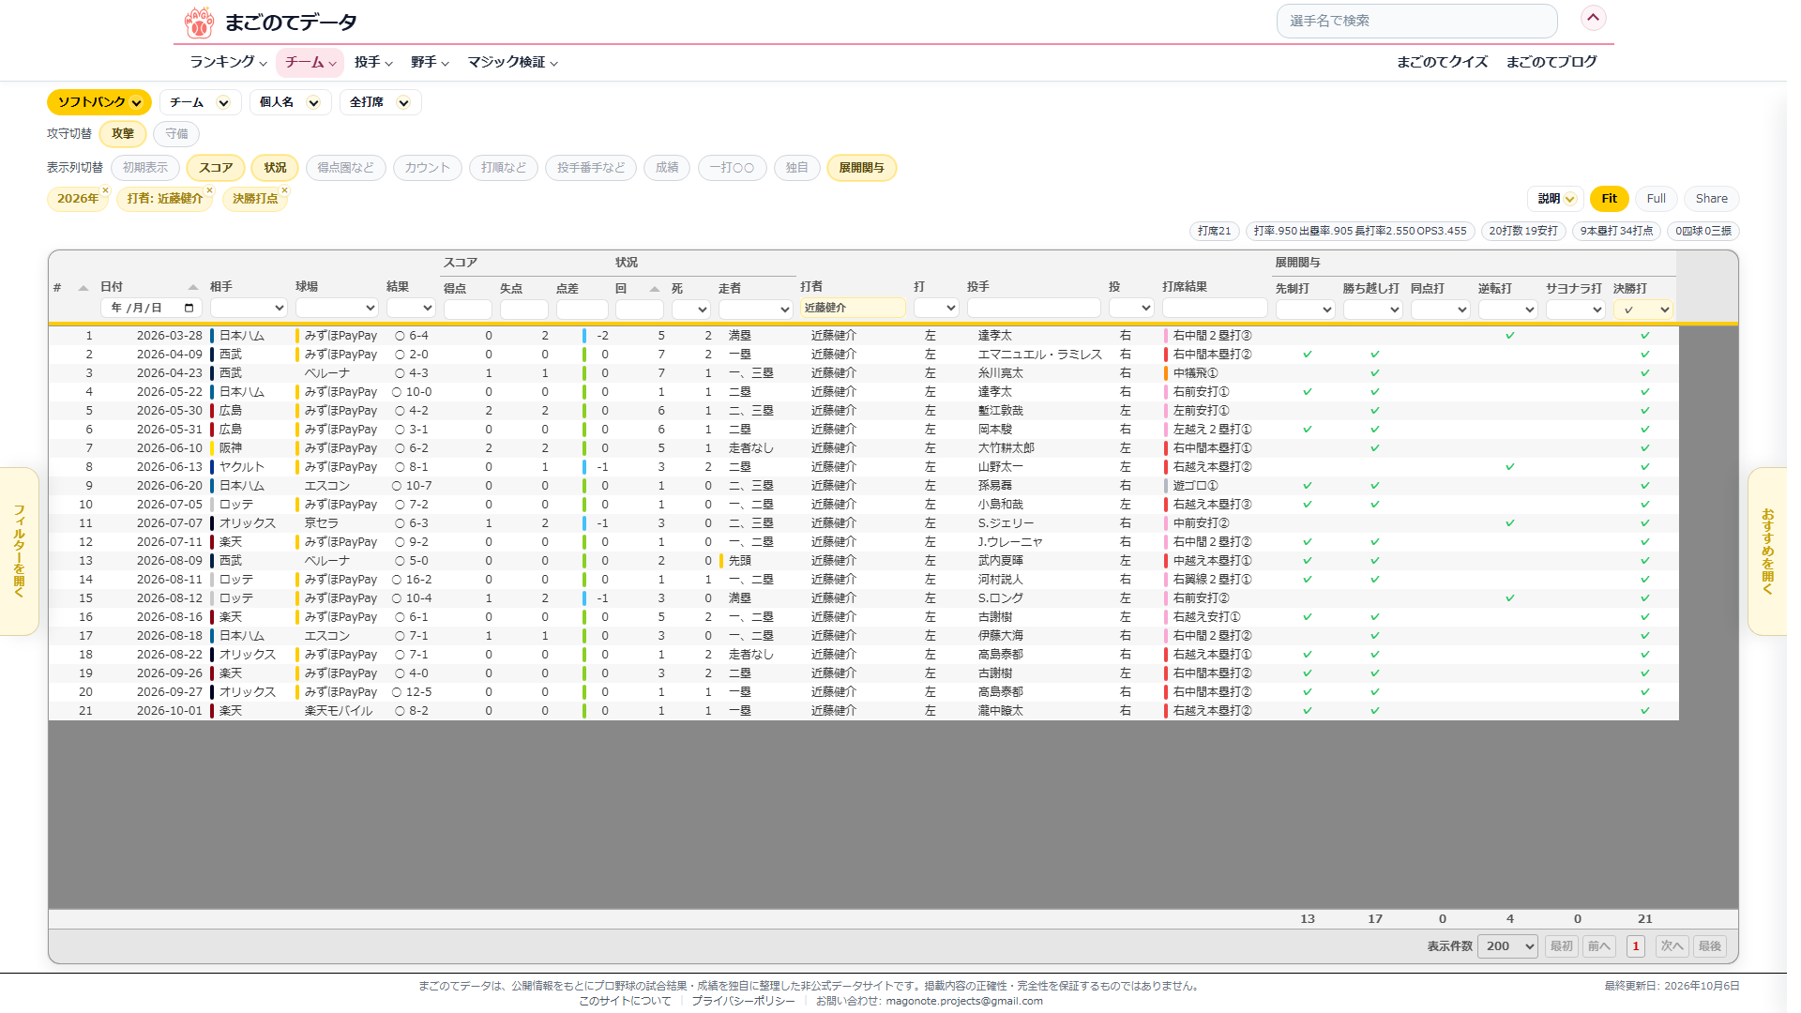This screenshot has width=1801, height=1013.
Task: Open the まごのてクイズ link
Action: (1442, 62)
